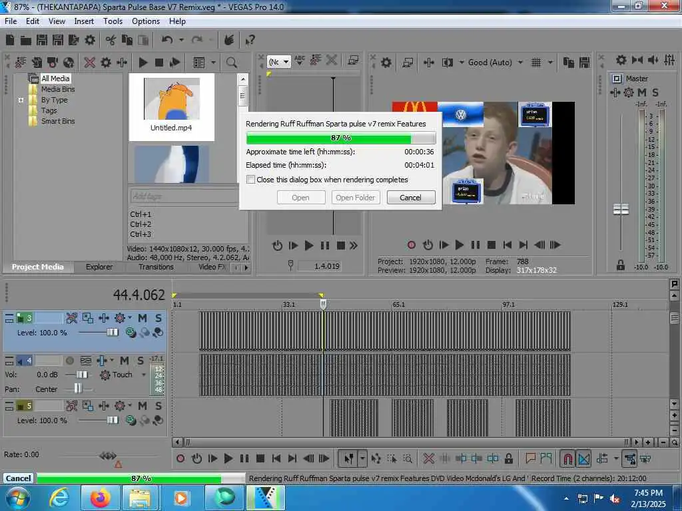Solo audio track 4

(x=140, y=361)
